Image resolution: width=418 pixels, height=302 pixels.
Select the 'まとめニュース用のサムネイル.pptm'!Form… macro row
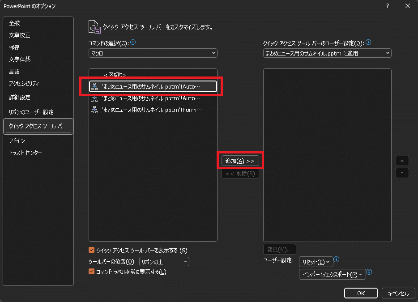click(x=153, y=110)
